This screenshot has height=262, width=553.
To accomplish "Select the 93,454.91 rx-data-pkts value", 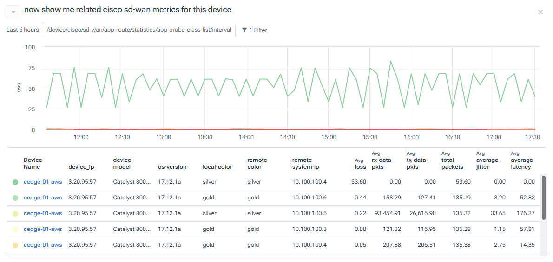I will click(387, 213).
